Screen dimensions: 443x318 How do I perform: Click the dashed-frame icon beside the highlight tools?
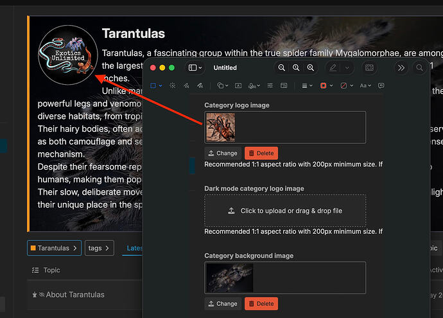click(x=369, y=68)
